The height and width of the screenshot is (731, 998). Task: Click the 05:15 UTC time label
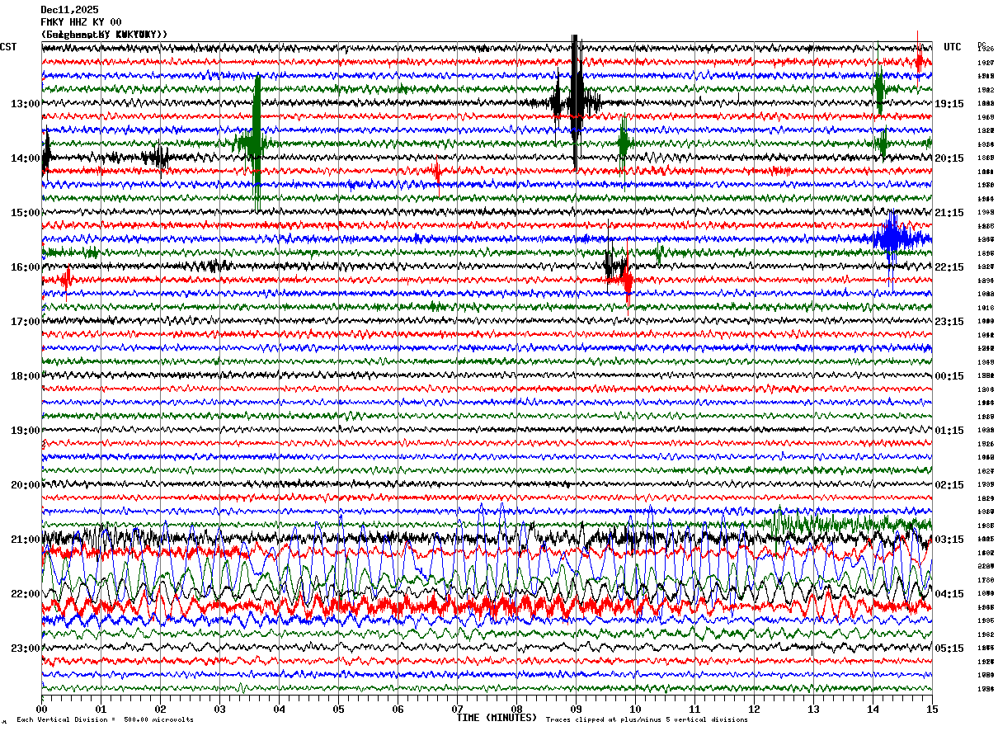coord(949,648)
